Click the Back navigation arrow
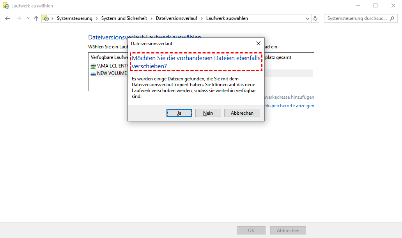The image size is (402, 238). click(7, 18)
